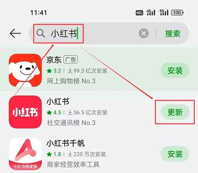Install the 京东 app
This screenshot has width=198, height=173.
click(x=175, y=70)
